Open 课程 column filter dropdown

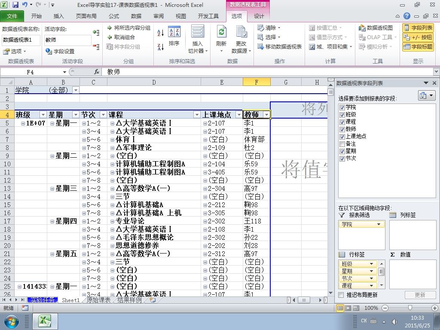coord(197,114)
